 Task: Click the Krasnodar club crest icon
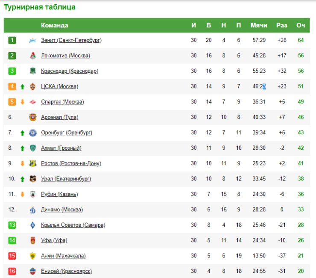coord(32,71)
